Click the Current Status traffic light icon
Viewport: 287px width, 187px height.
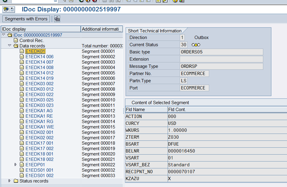pyautogui.click(x=196, y=45)
